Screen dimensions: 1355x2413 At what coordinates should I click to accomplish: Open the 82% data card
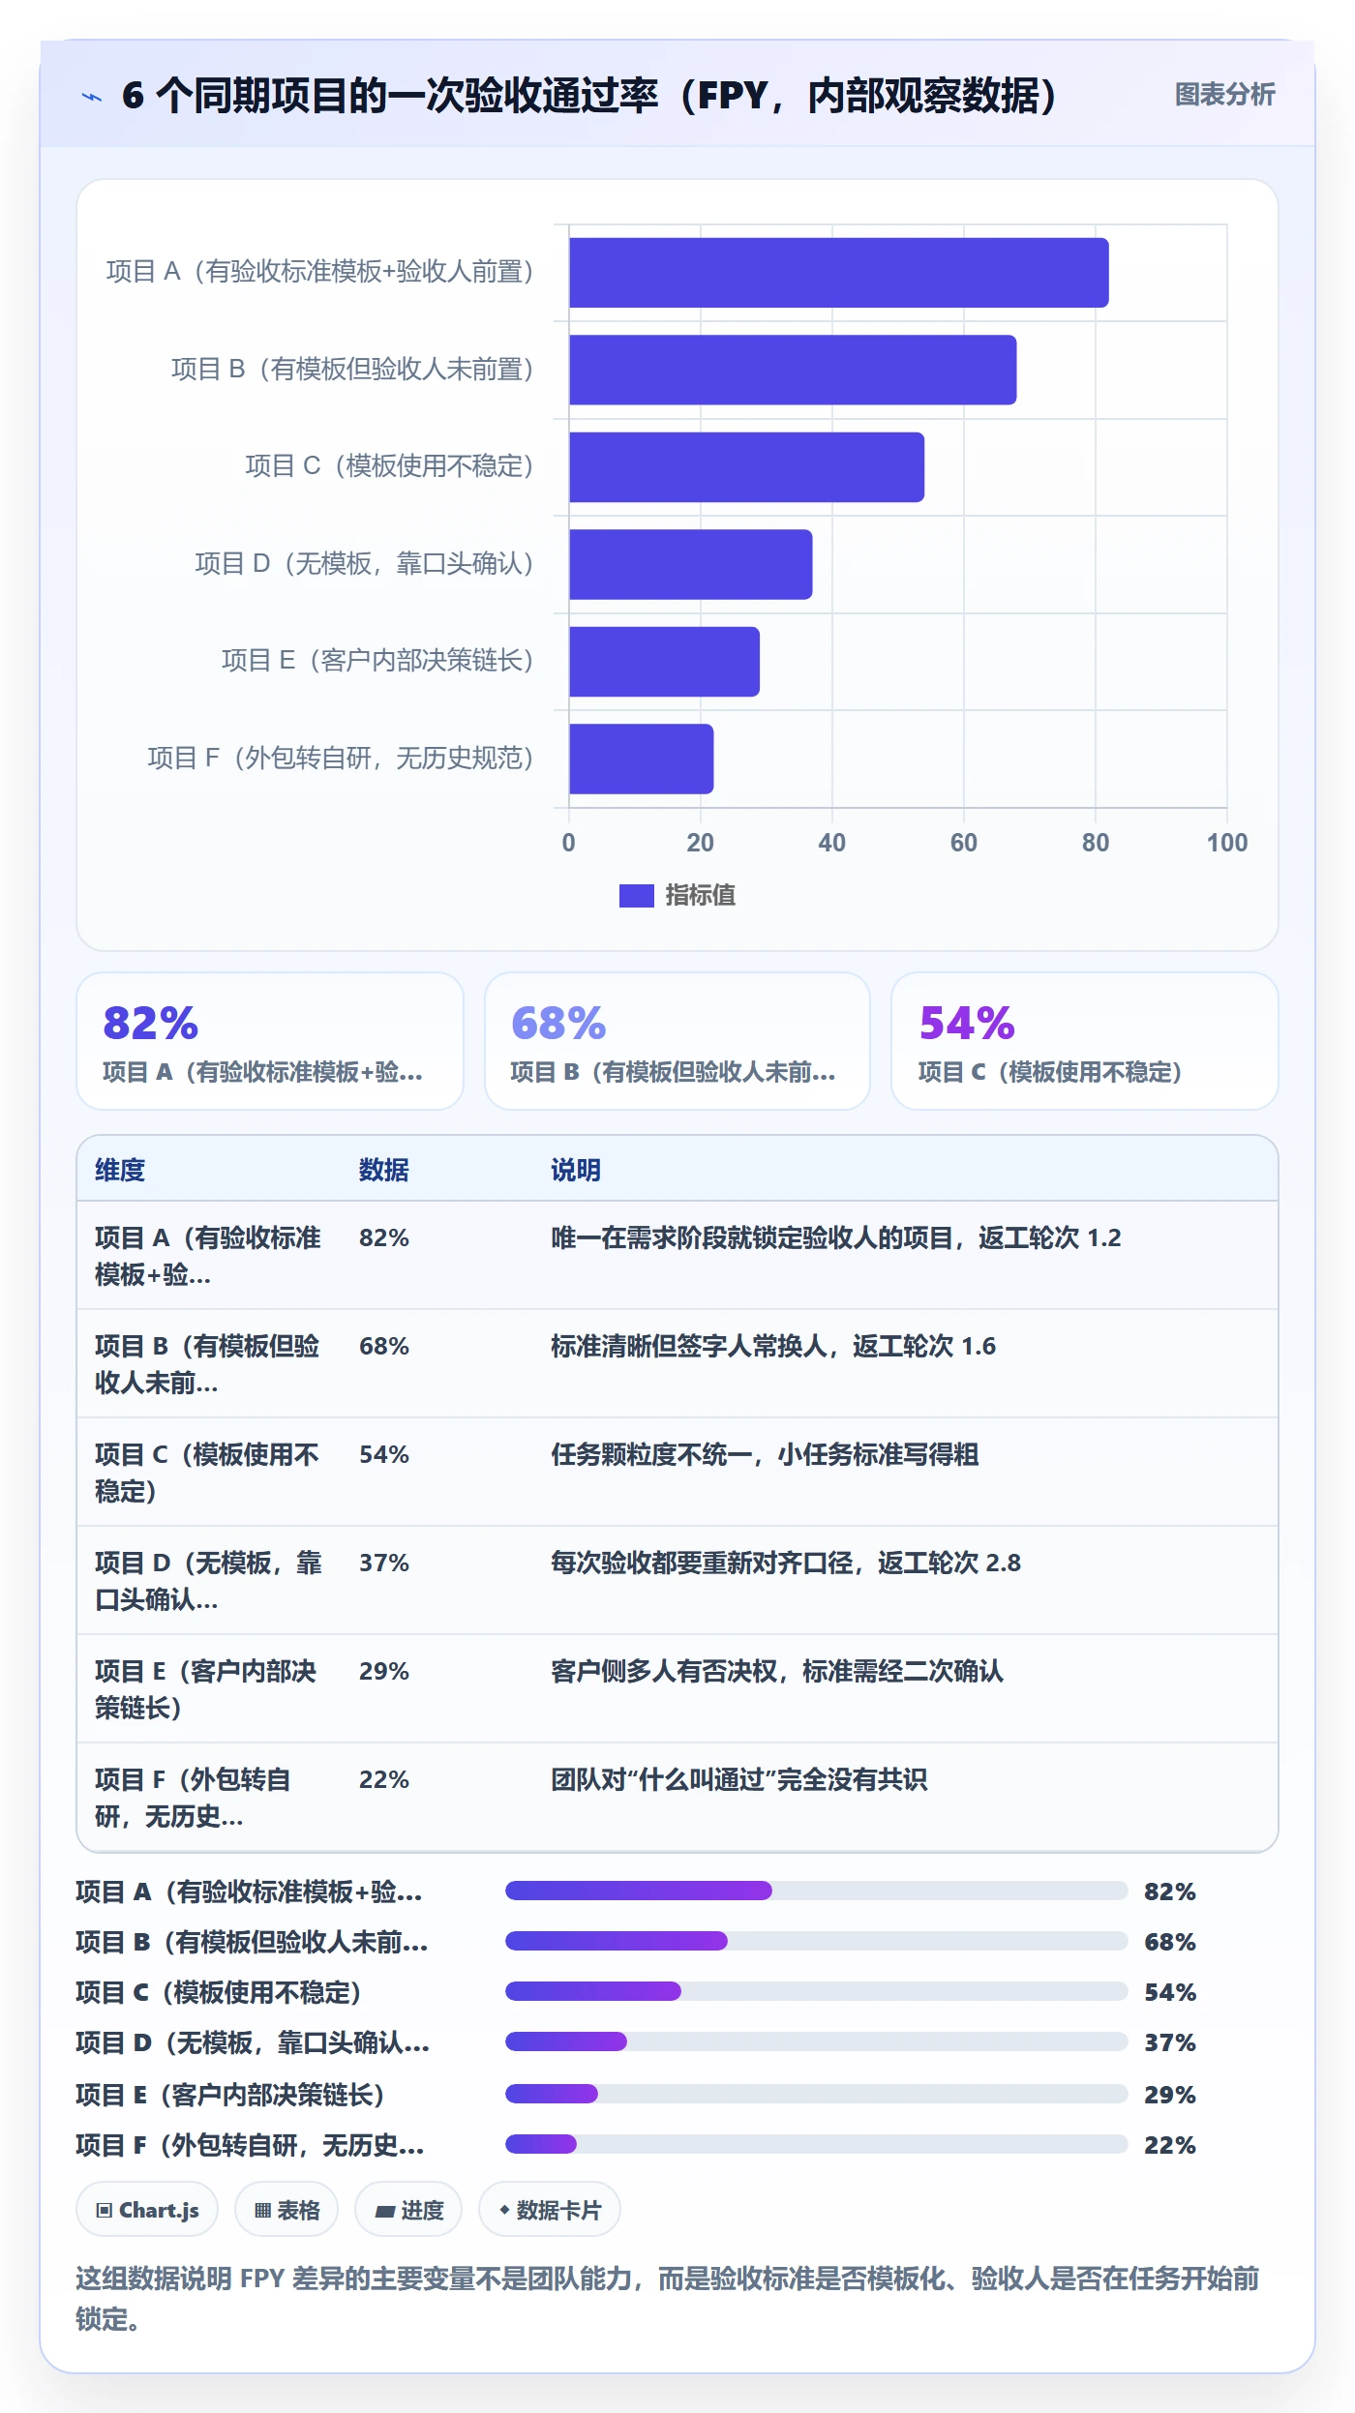click(270, 1041)
